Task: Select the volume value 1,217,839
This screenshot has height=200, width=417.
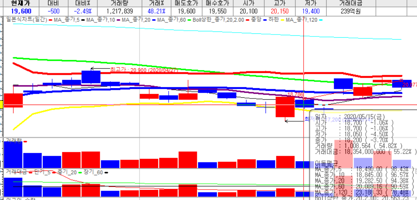Action: click(120, 11)
